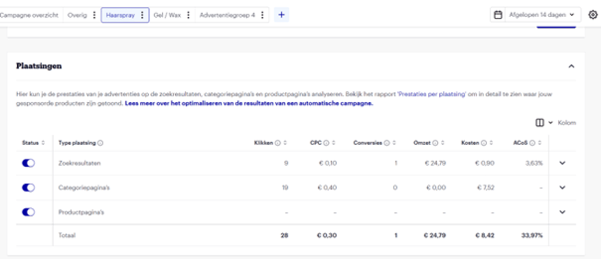The width and height of the screenshot is (601, 259).
Task: Open the Kolom column selector
Action: tap(556, 123)
